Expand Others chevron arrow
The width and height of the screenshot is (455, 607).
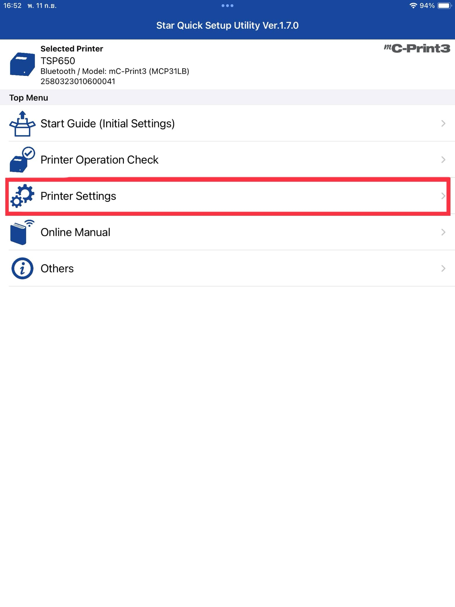443,268
